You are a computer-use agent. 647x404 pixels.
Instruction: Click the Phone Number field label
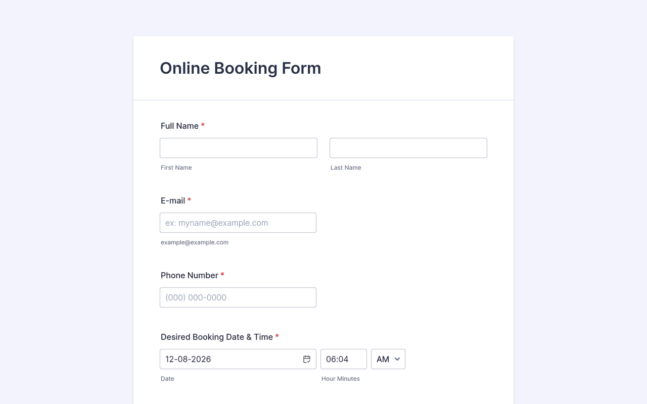(190, 275)
